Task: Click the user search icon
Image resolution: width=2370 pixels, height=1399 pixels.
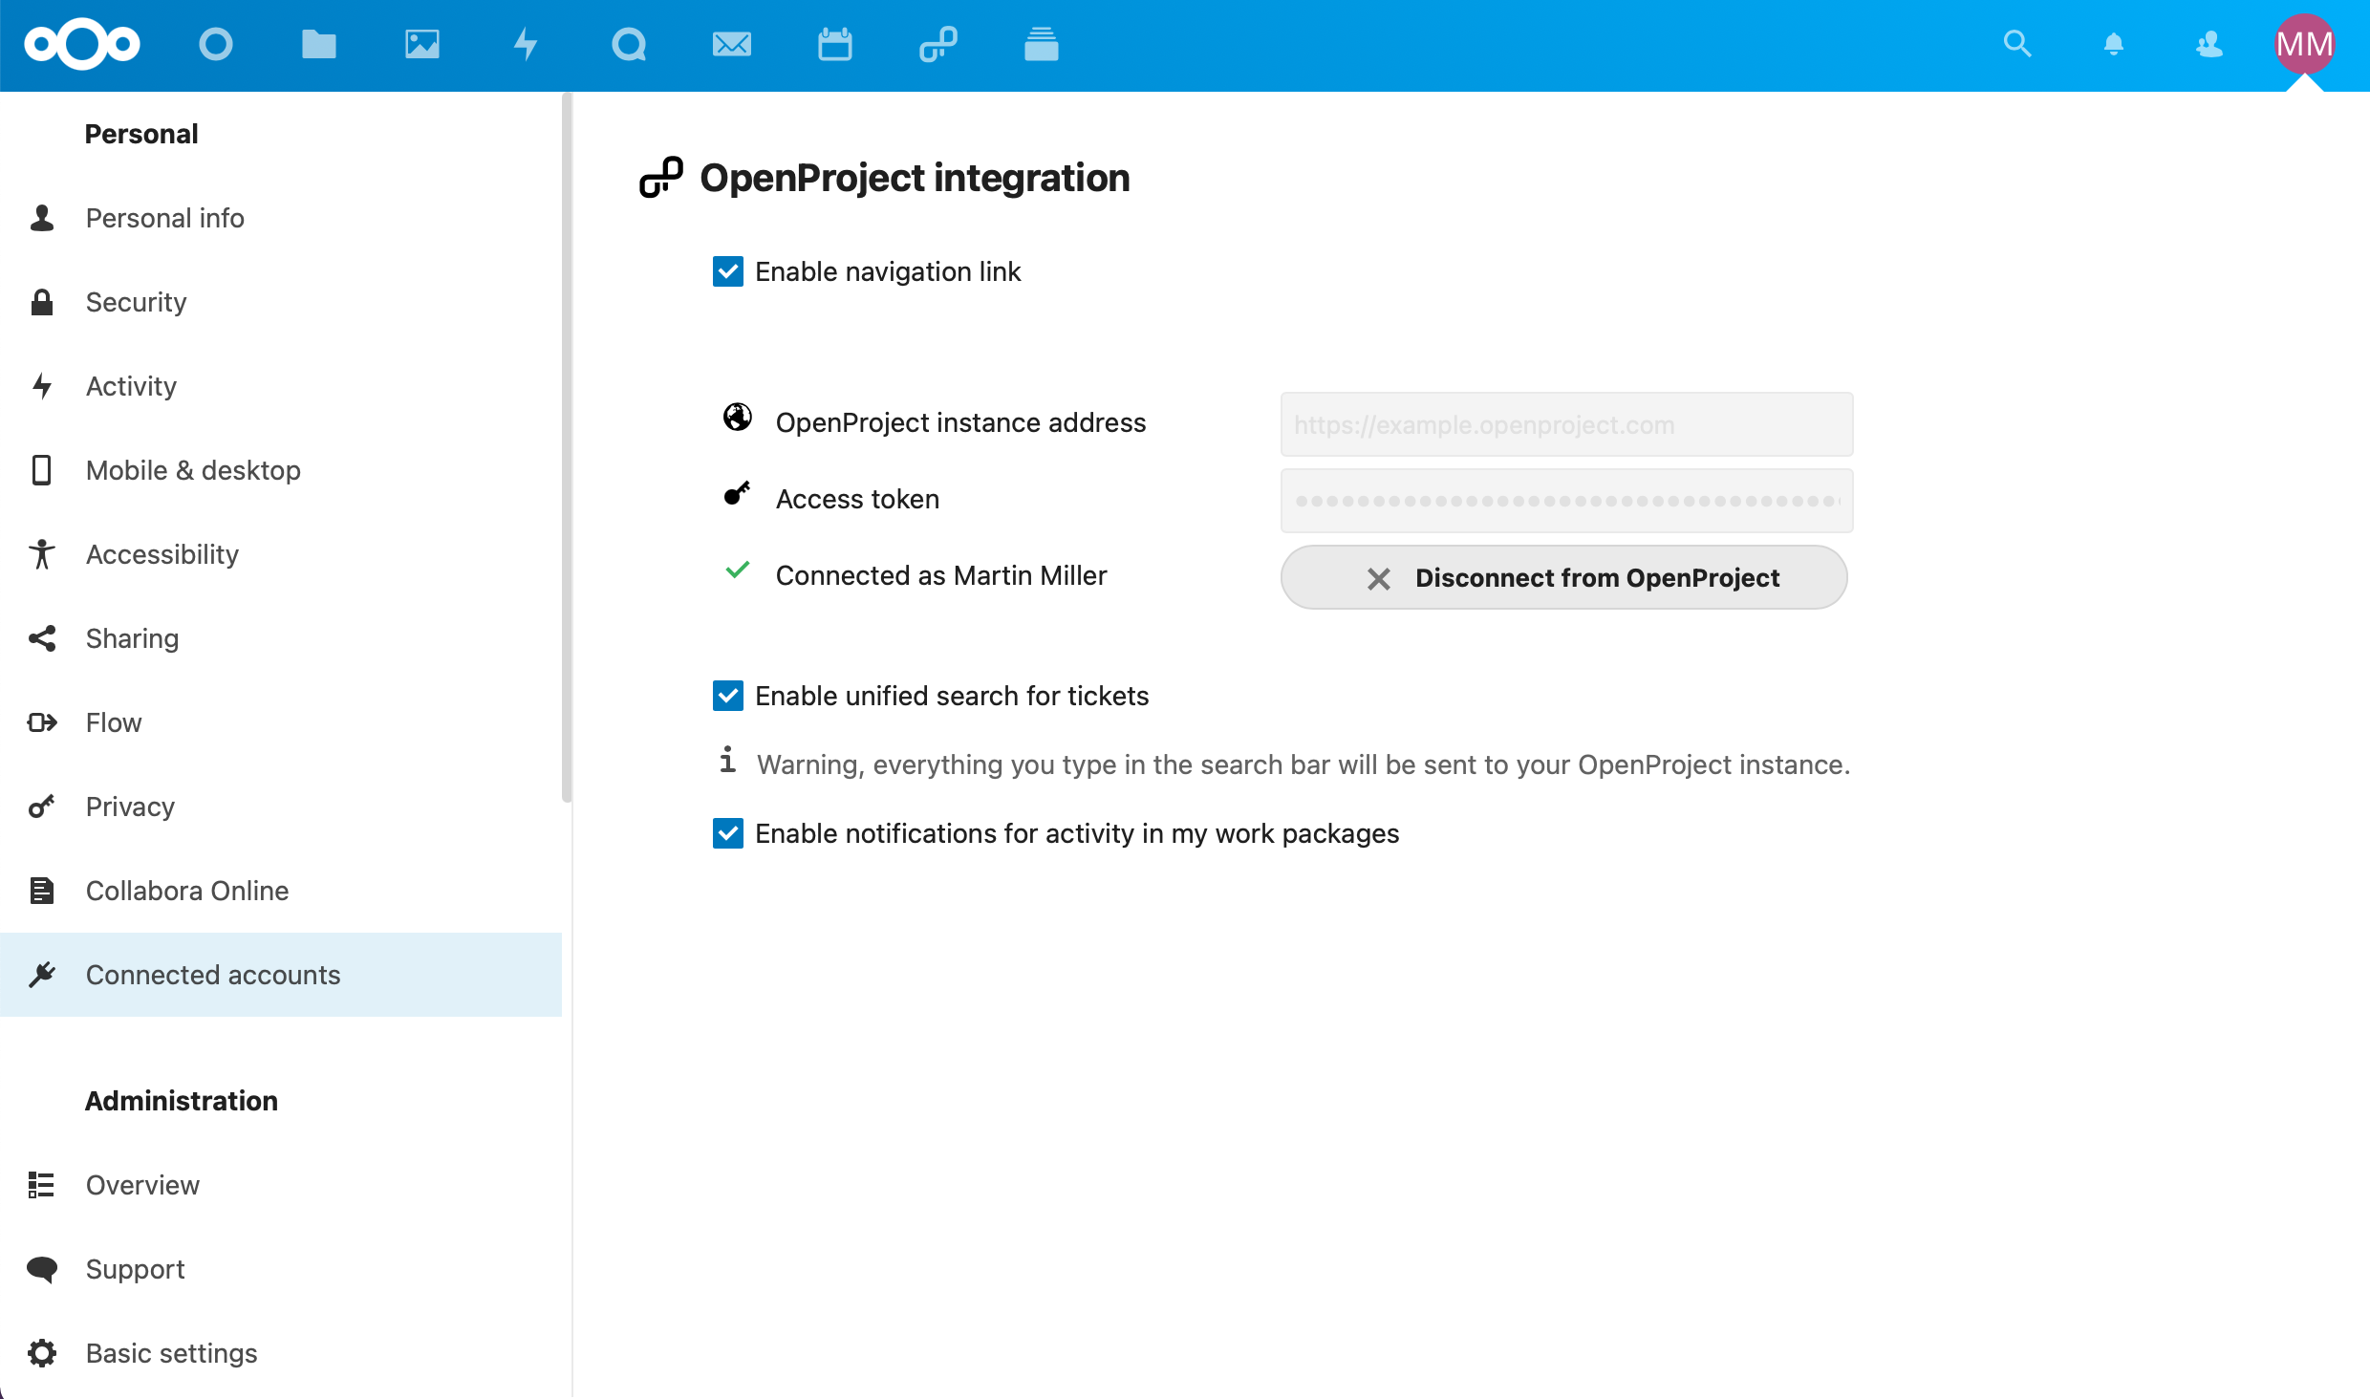Action: pyautogui.click(x=2208, y=45)
